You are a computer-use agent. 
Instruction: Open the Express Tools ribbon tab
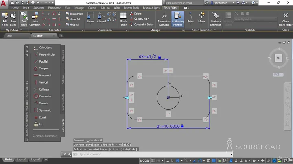[131, 8]
